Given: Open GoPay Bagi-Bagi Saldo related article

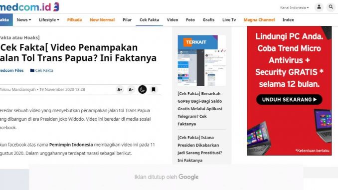Looking at the screenshot, I should click(200, 109).
